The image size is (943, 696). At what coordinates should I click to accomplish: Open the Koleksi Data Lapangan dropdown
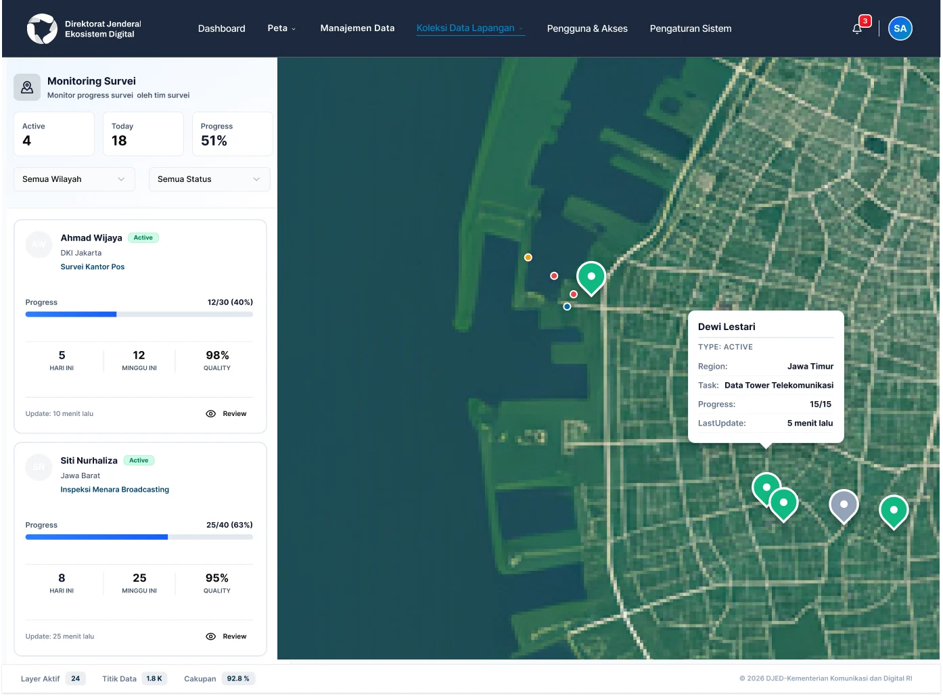(x=471, y=28)
